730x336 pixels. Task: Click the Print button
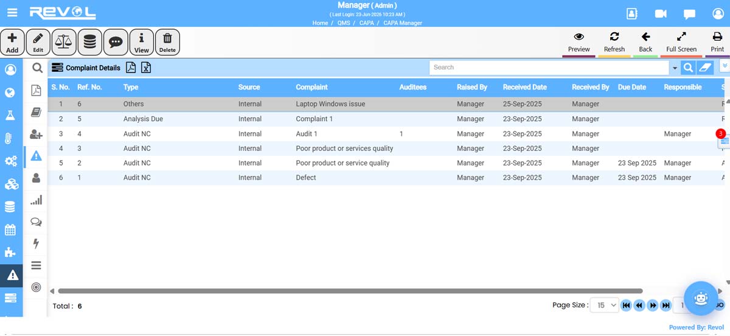tap(717, 43)
